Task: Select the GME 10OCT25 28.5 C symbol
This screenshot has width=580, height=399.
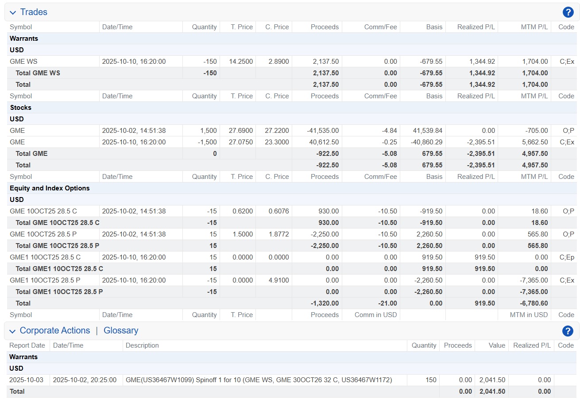Action: [x=43, y=211]
